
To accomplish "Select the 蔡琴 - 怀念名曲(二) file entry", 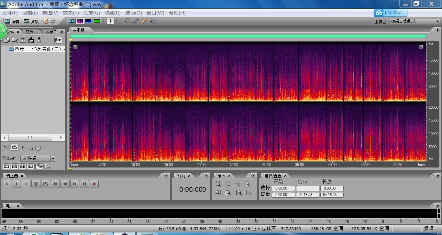I will point(37,49).
